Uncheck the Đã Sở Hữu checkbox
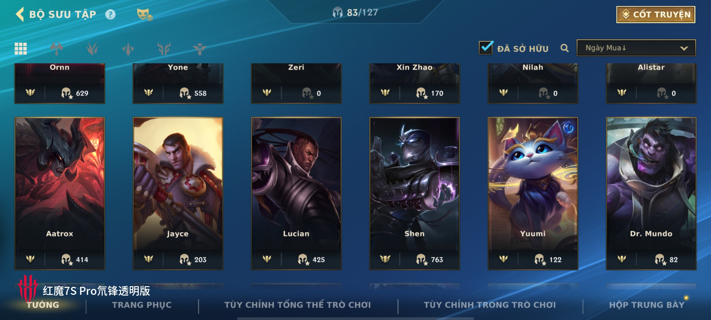The height and width of the screenshot is (320, 711). click(486, 48)
